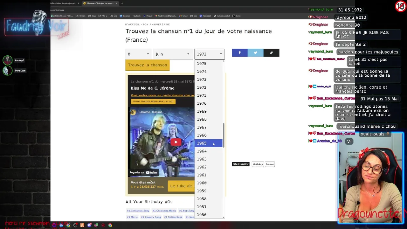Open Discord from the taskbar
The height and width of the screenshot is (229, 407).
pyautogui.click(x=89, y=225)
